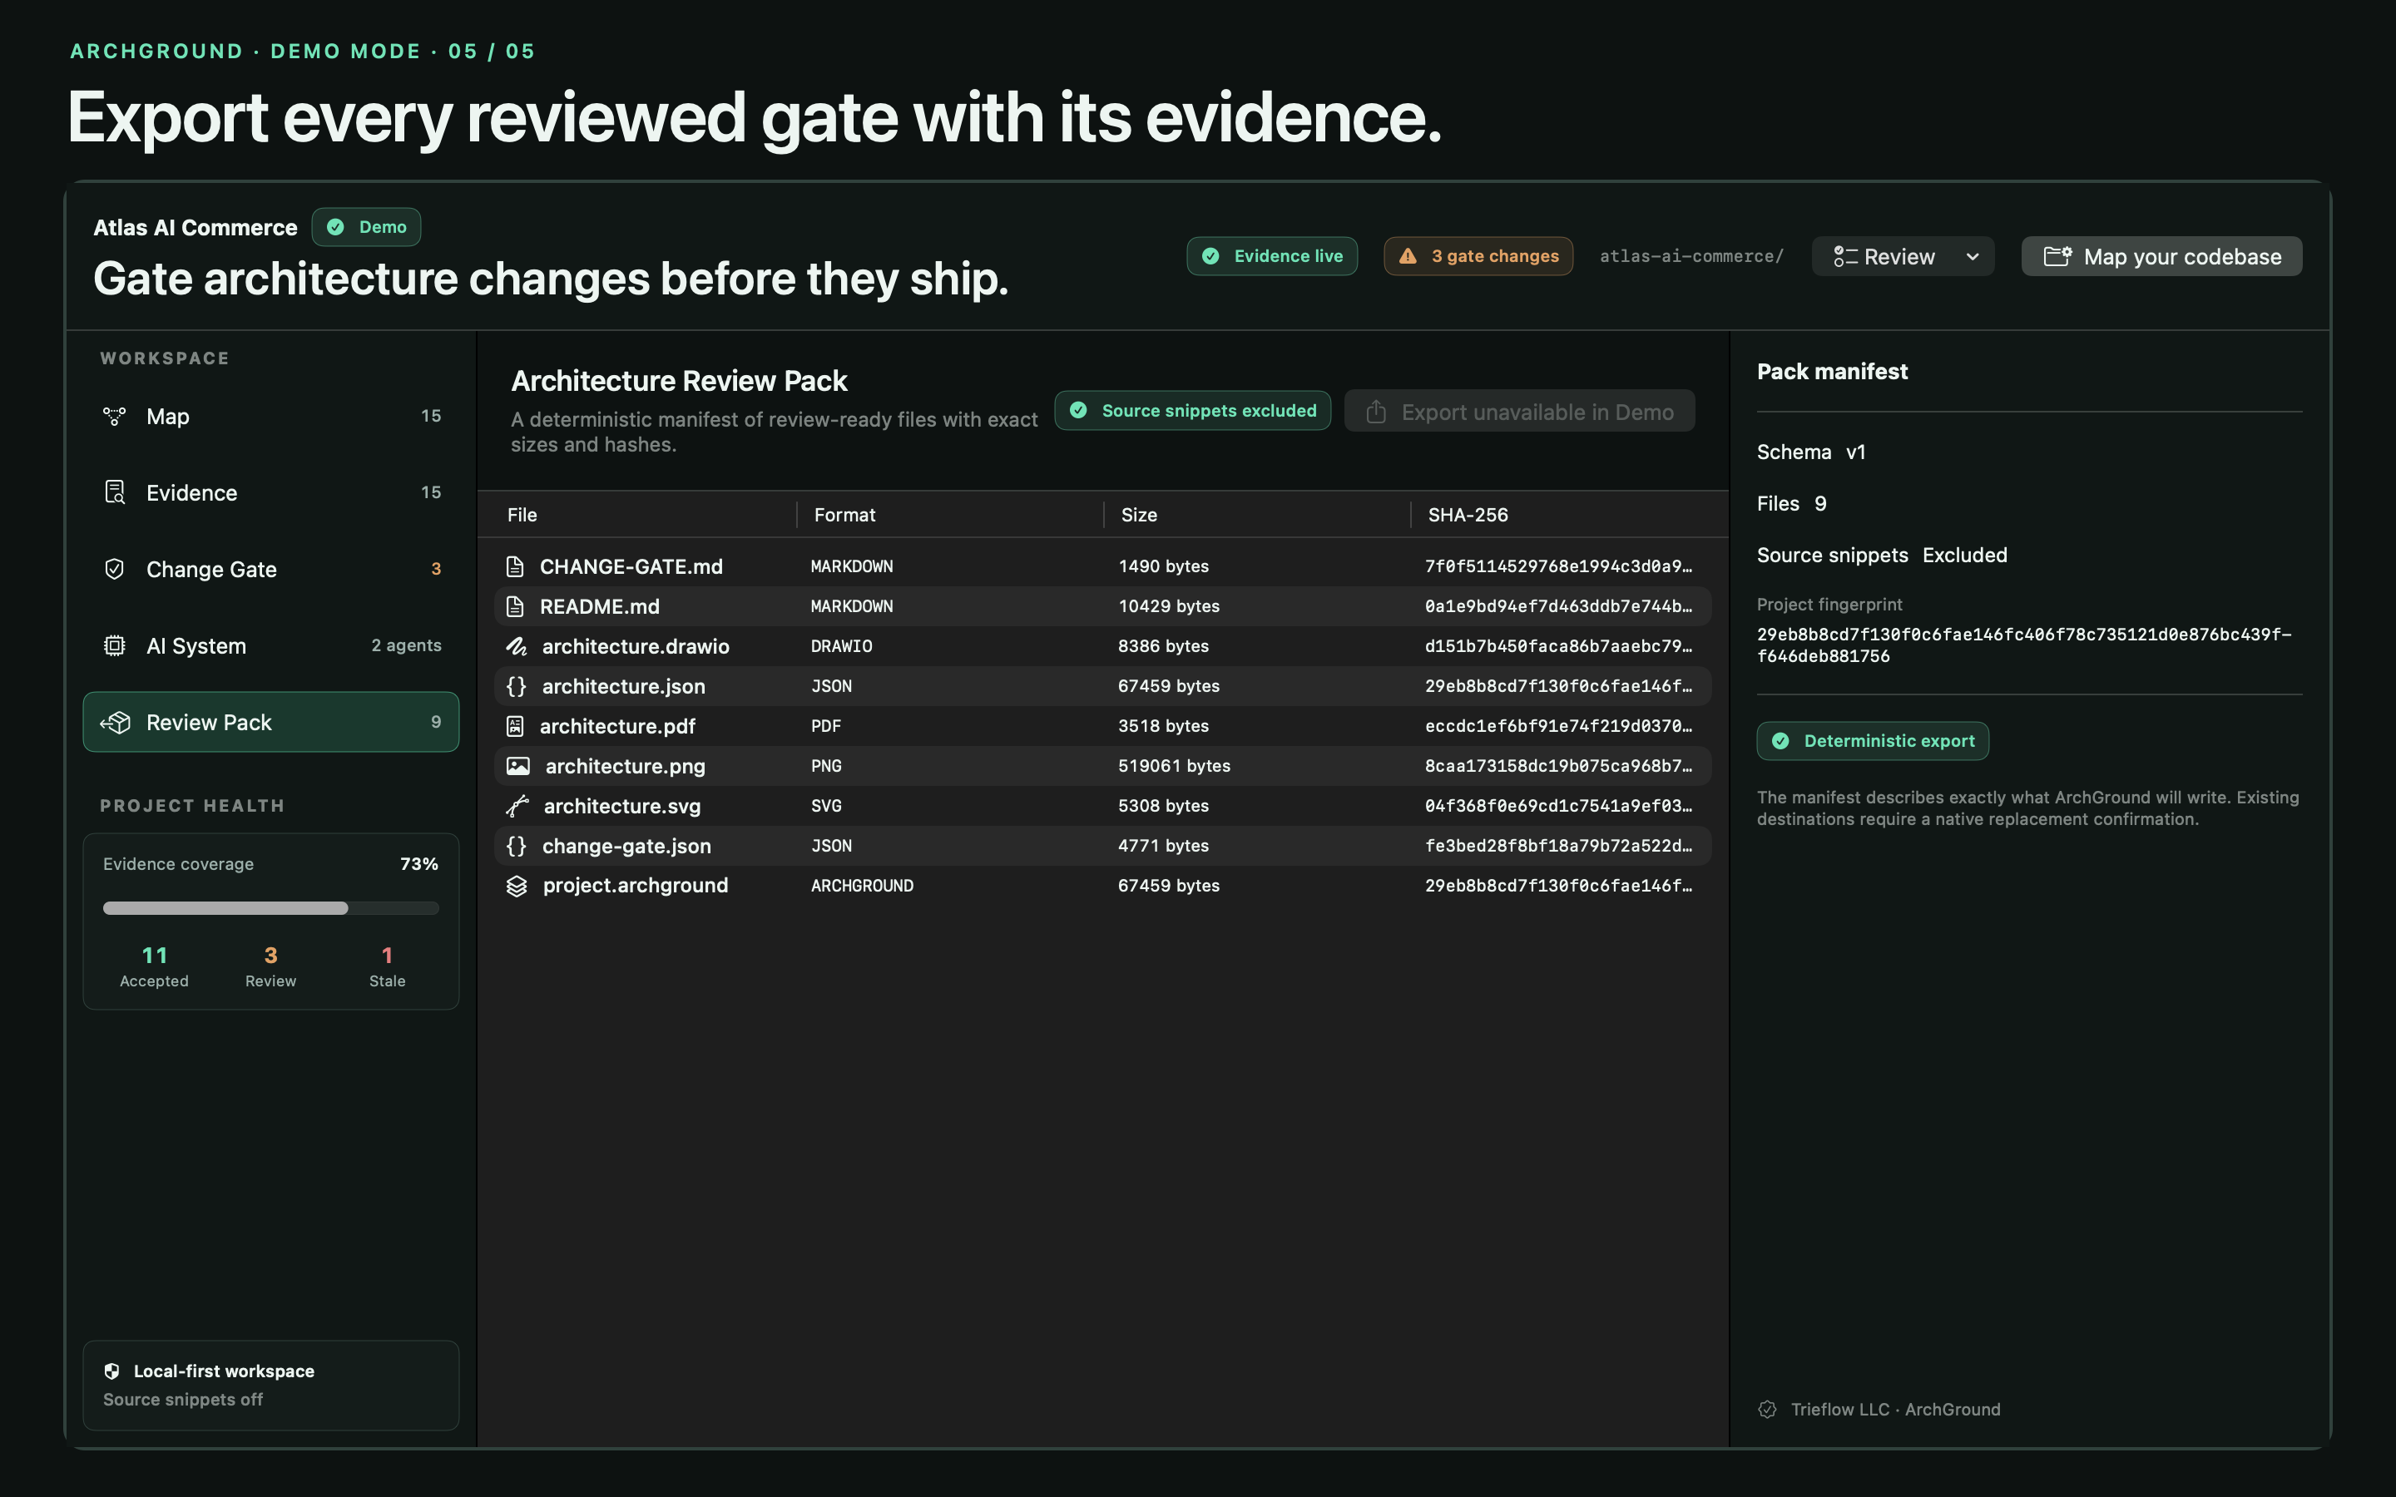This screenshot has width=2396, height=1497.
Task: Switch to the Evidence section
Action: 271,493
